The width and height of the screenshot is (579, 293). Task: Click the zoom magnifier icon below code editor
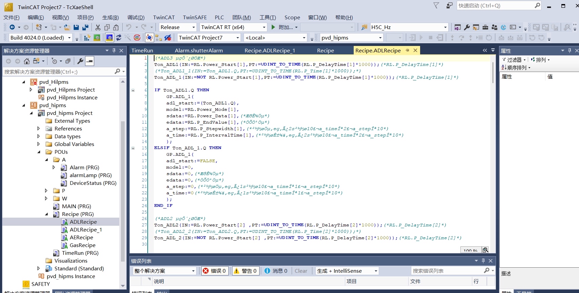point(485,250)
